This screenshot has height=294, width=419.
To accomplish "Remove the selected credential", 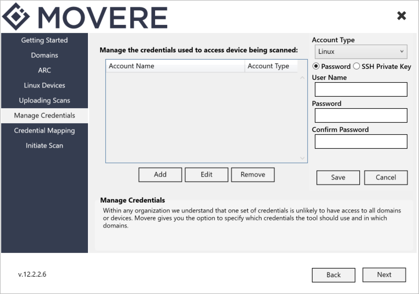I will click(253, 175).
